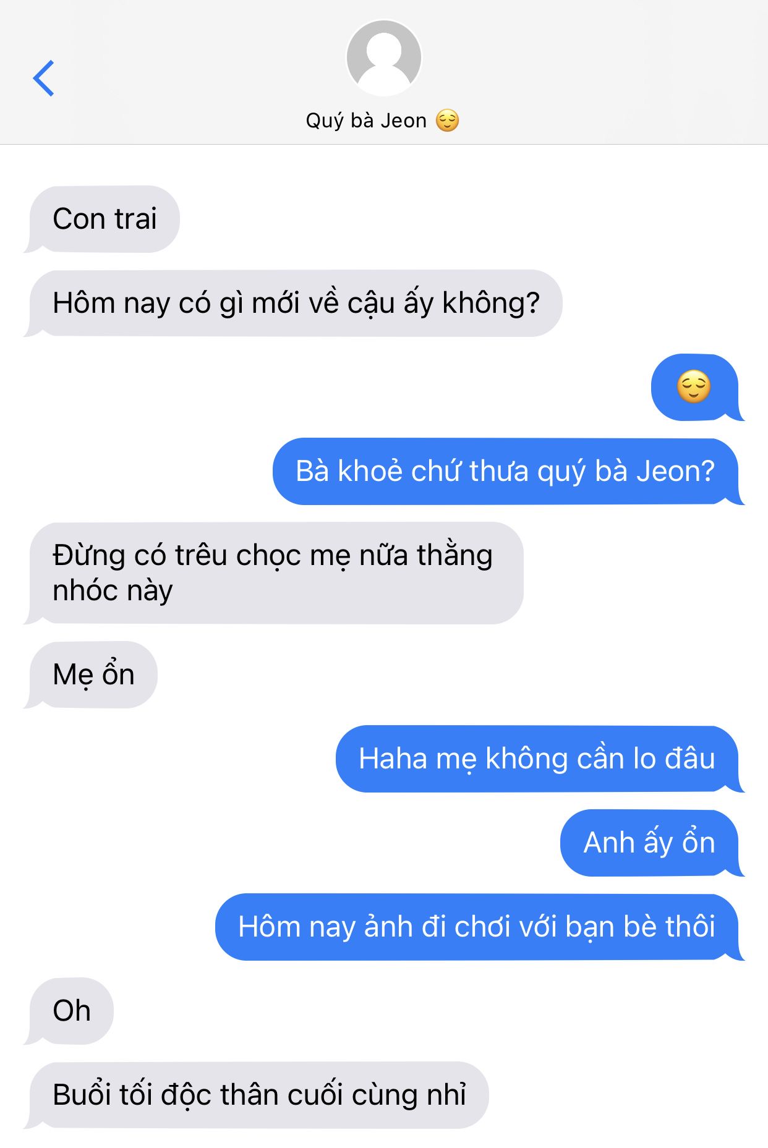Select message 'Hôm nay có gì mới về cậu ấy không?'
Image resolution: width=768 pixels, height=1148 pixels.
coord(293,304)
